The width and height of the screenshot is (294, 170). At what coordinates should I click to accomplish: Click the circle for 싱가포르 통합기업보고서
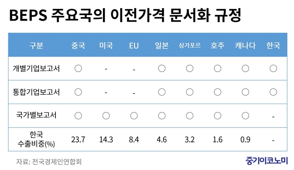(x=190, y=92)
